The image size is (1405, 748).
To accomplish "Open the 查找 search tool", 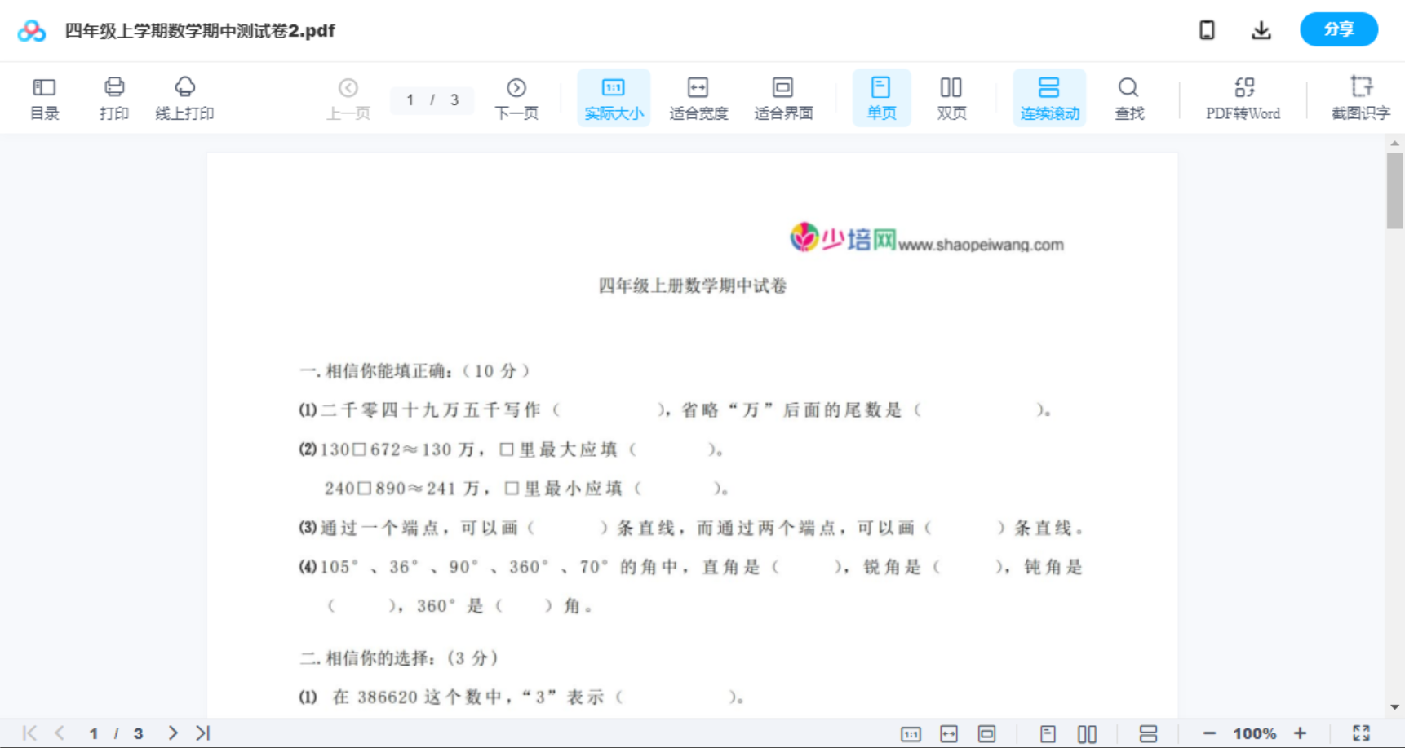I will click(x=1128, y=97).
